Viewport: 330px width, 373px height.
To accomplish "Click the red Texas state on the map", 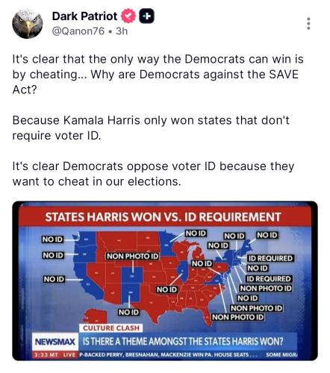I will [x=152, y=302].
